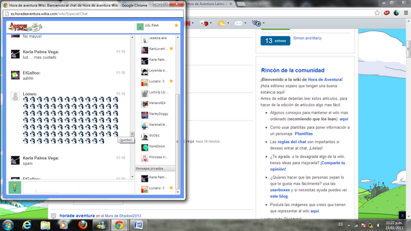Click Karla Palma Vega avatar beside 'spam' message
This screenshot has width=411, height=231.
tap(15, 160)
